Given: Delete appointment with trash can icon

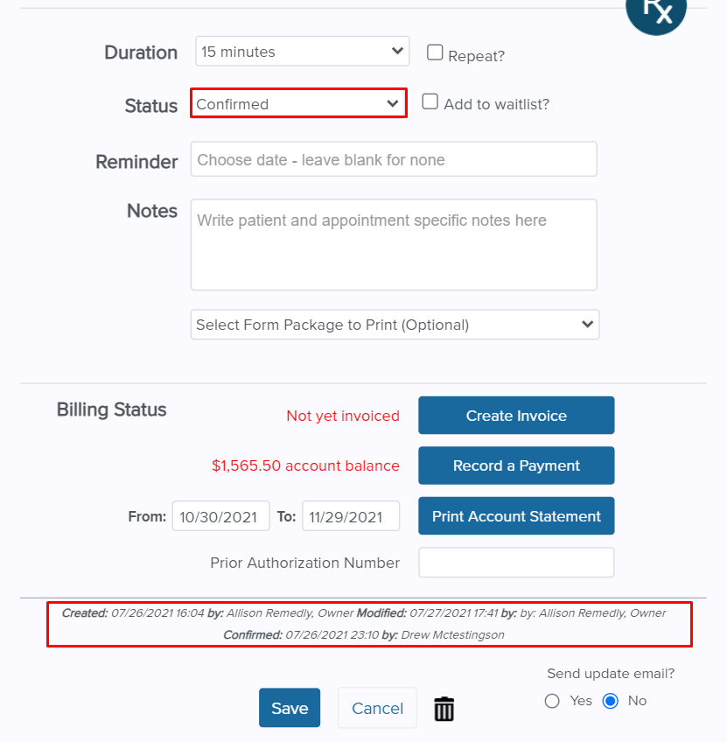Looking at the screenshot, I should point(444,709).
